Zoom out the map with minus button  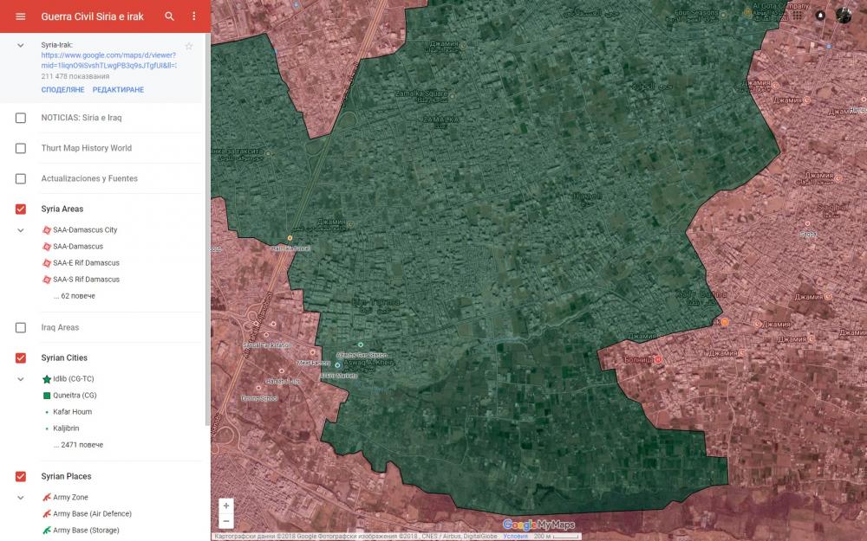[226, 521]
